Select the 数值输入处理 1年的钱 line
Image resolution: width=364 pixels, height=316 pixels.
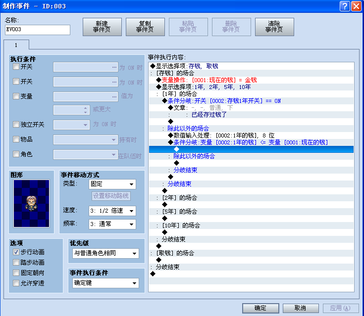(252, 135)
